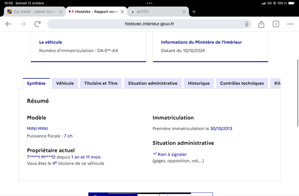Open the browser more options menu
299x196 pixels.
(x=290, y=24)
